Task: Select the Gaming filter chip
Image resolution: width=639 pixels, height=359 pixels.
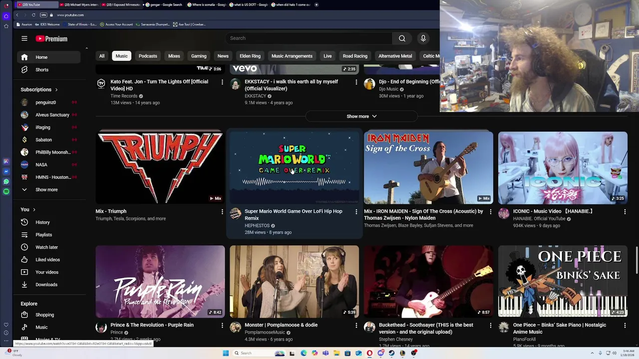Action: click(199, 56)
